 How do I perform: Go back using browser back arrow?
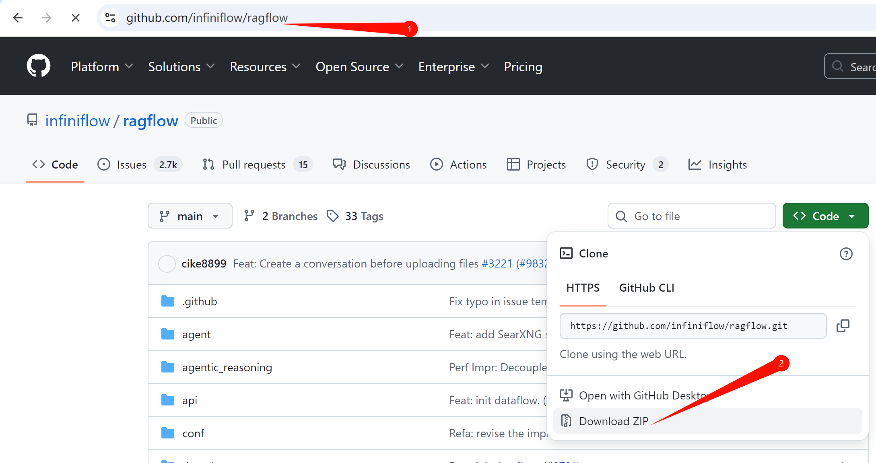pyautogui.click(x=18, y=18)
